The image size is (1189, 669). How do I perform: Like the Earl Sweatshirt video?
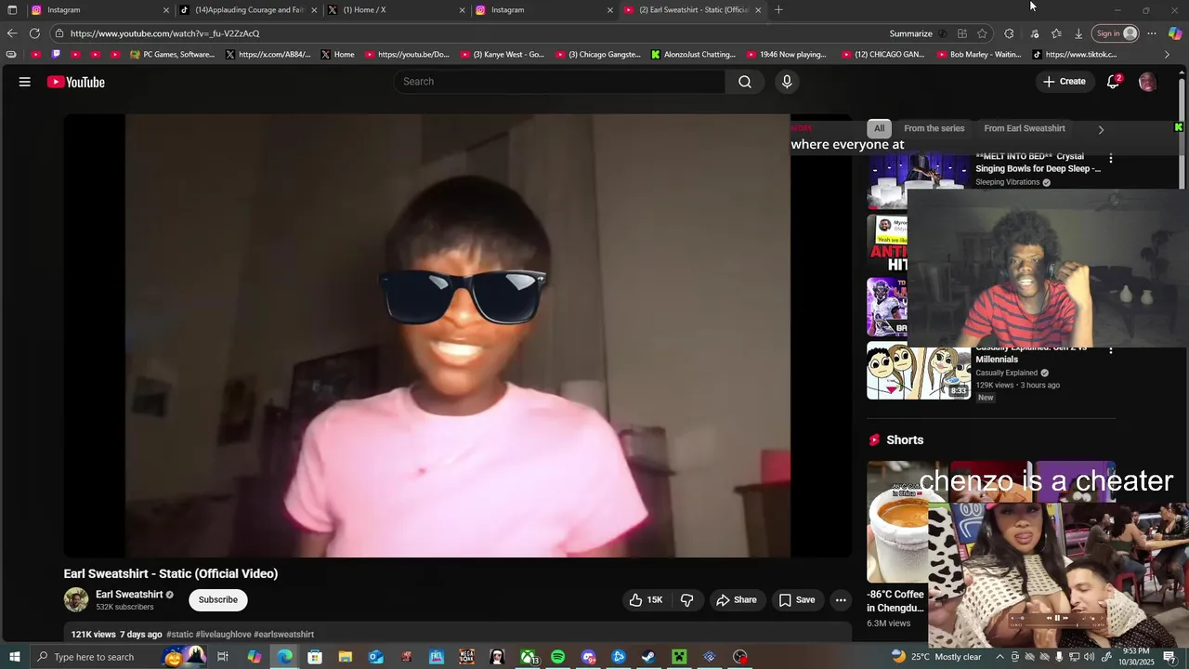[x=646, y=600]
